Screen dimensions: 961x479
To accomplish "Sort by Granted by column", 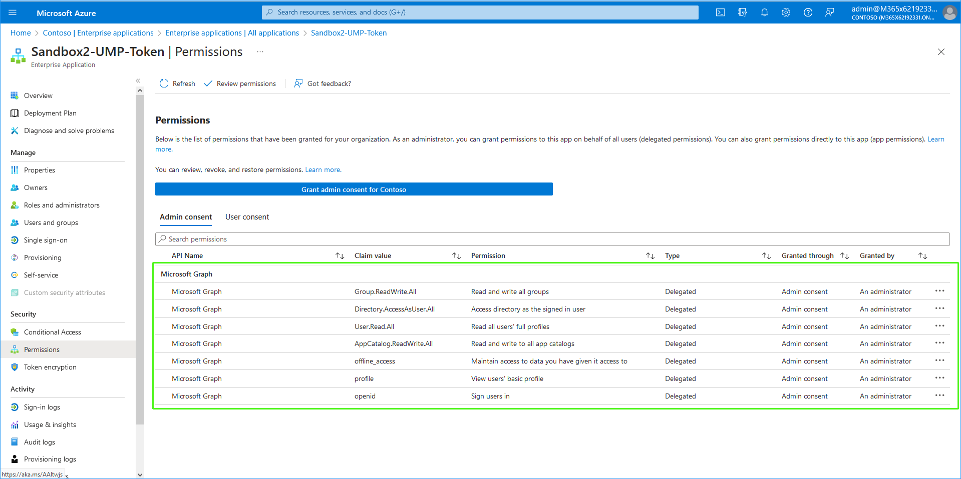I will coord(922,255).
